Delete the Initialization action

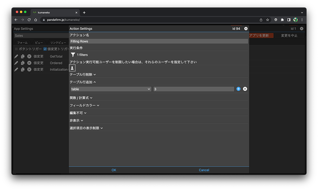pos(29,70)
